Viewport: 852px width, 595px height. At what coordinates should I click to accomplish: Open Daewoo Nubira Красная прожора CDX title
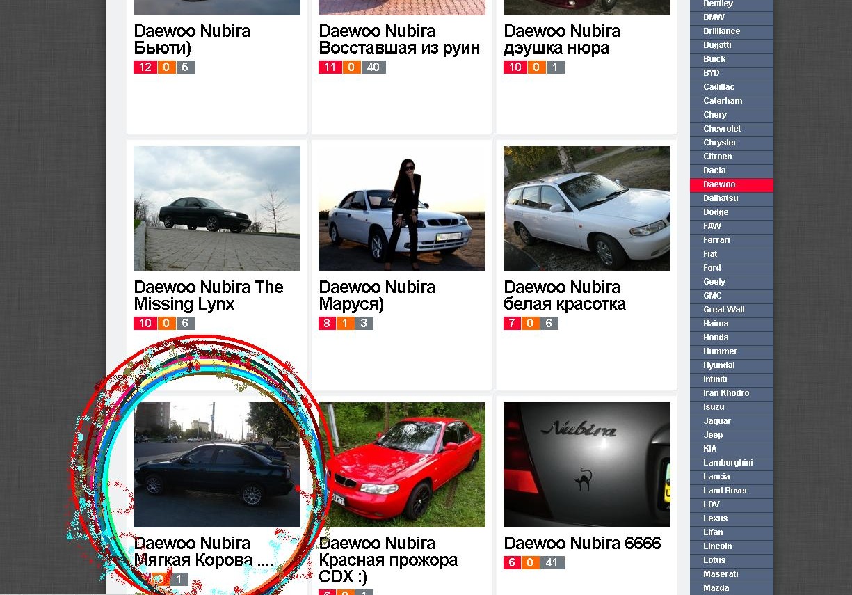click(388, 560)
